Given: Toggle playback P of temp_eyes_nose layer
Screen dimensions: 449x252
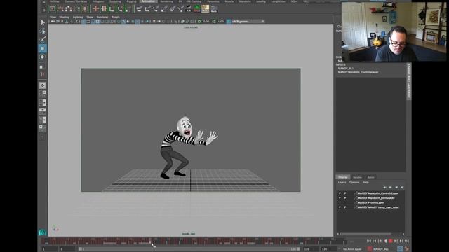Looking at the screenshot, I should 345,207.
